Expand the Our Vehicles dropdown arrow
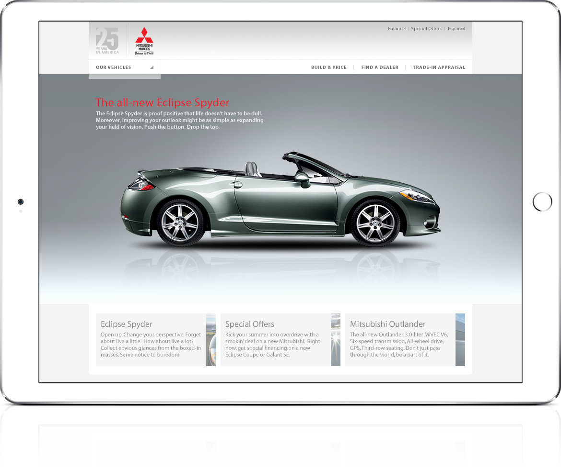Viewport: 561px width, 469px height. point(152,67)
